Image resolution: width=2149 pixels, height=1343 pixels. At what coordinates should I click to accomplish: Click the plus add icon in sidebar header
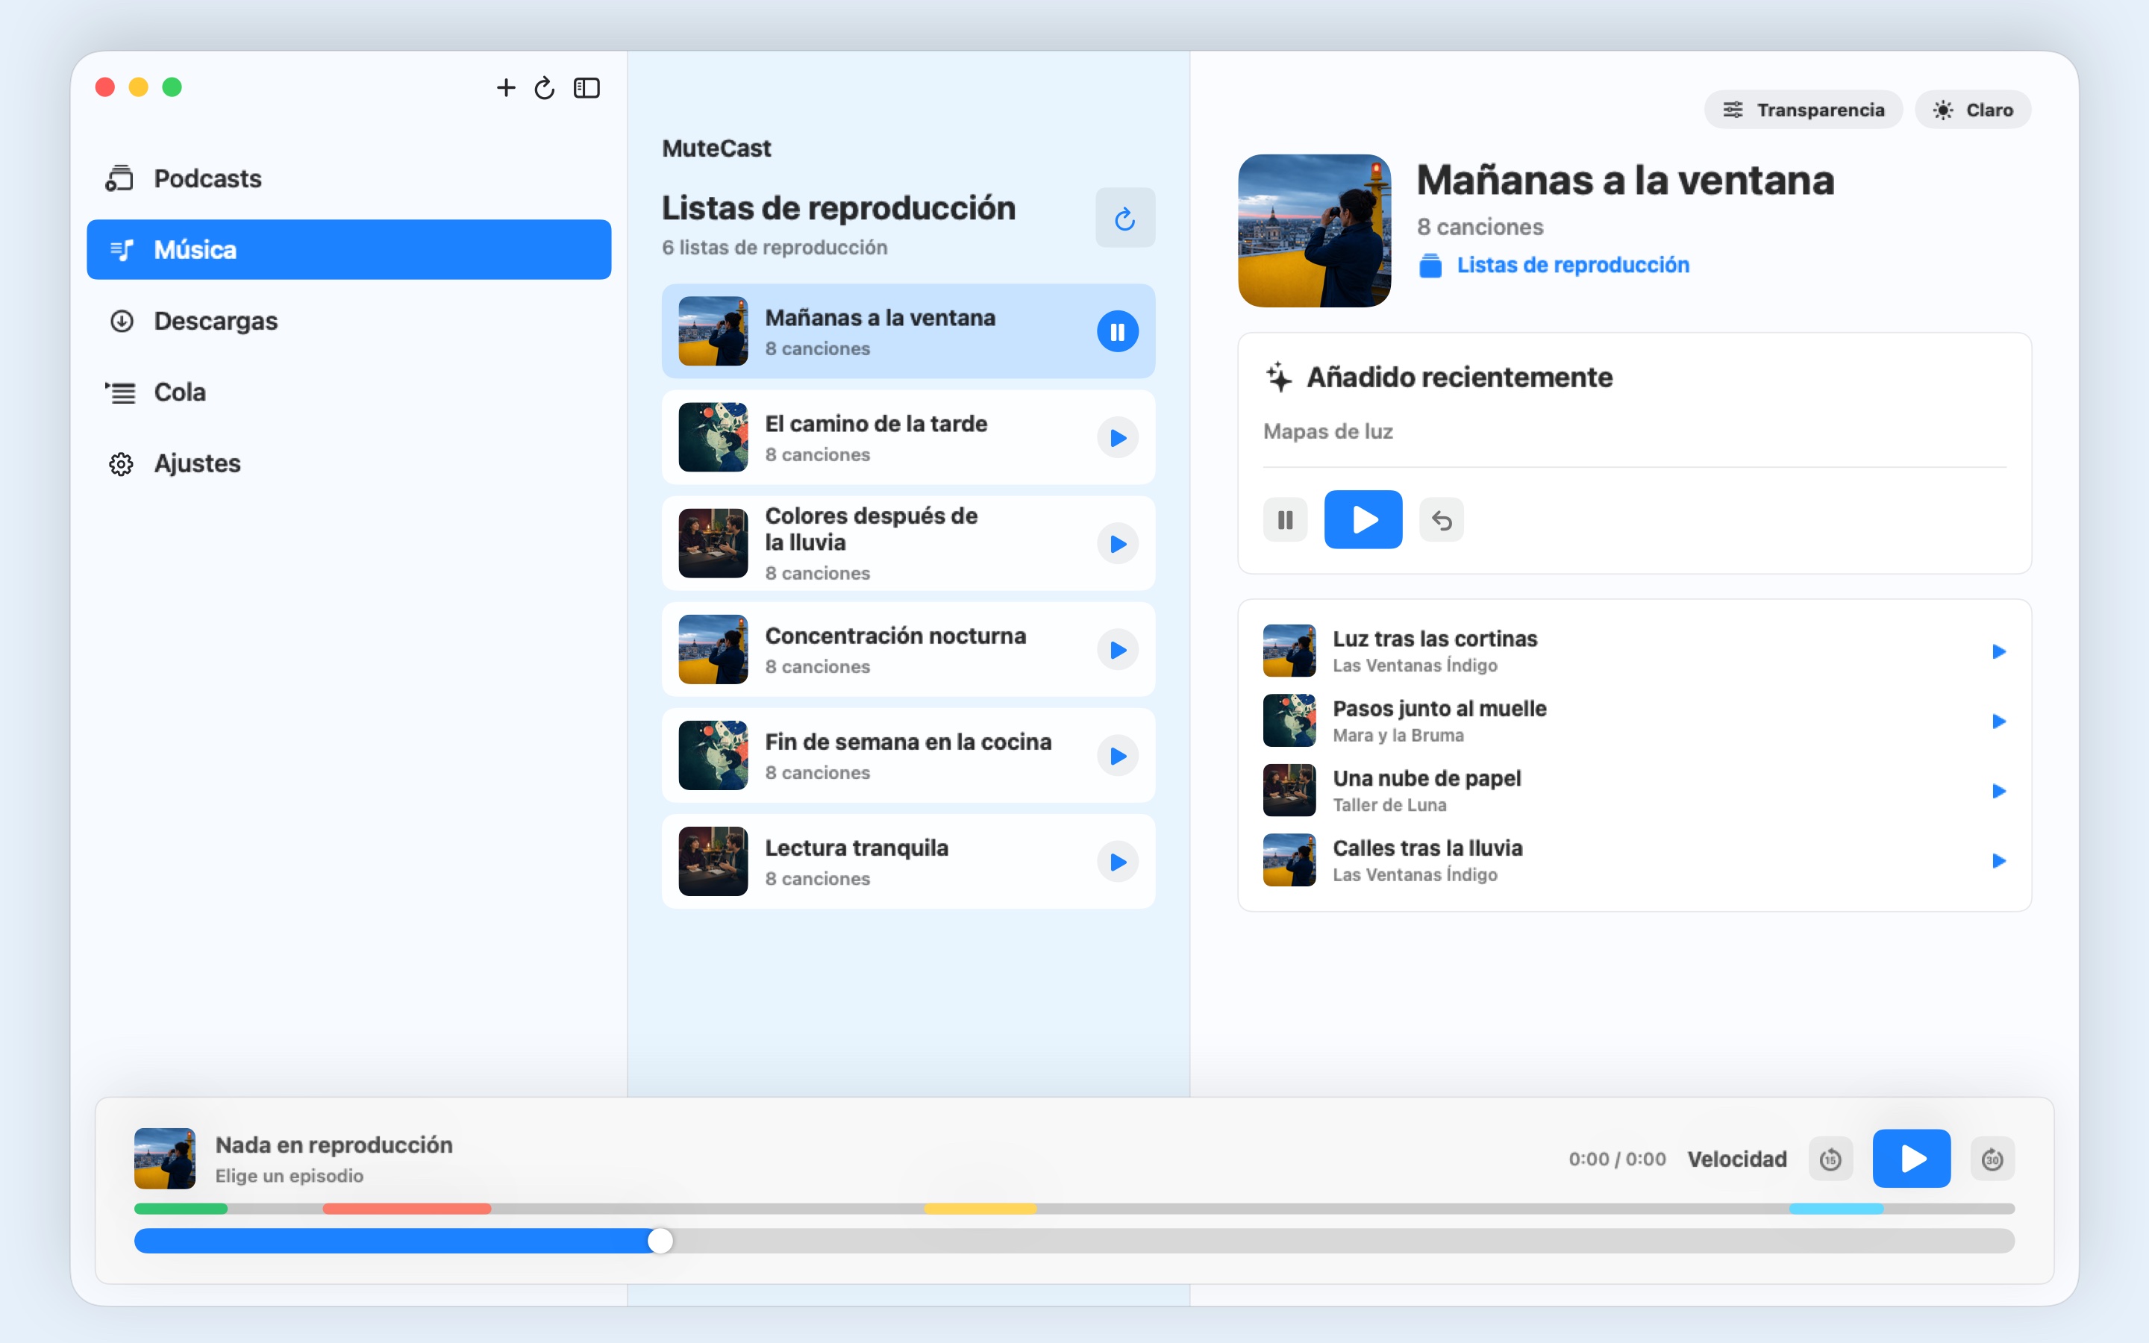tap(506, 87)
